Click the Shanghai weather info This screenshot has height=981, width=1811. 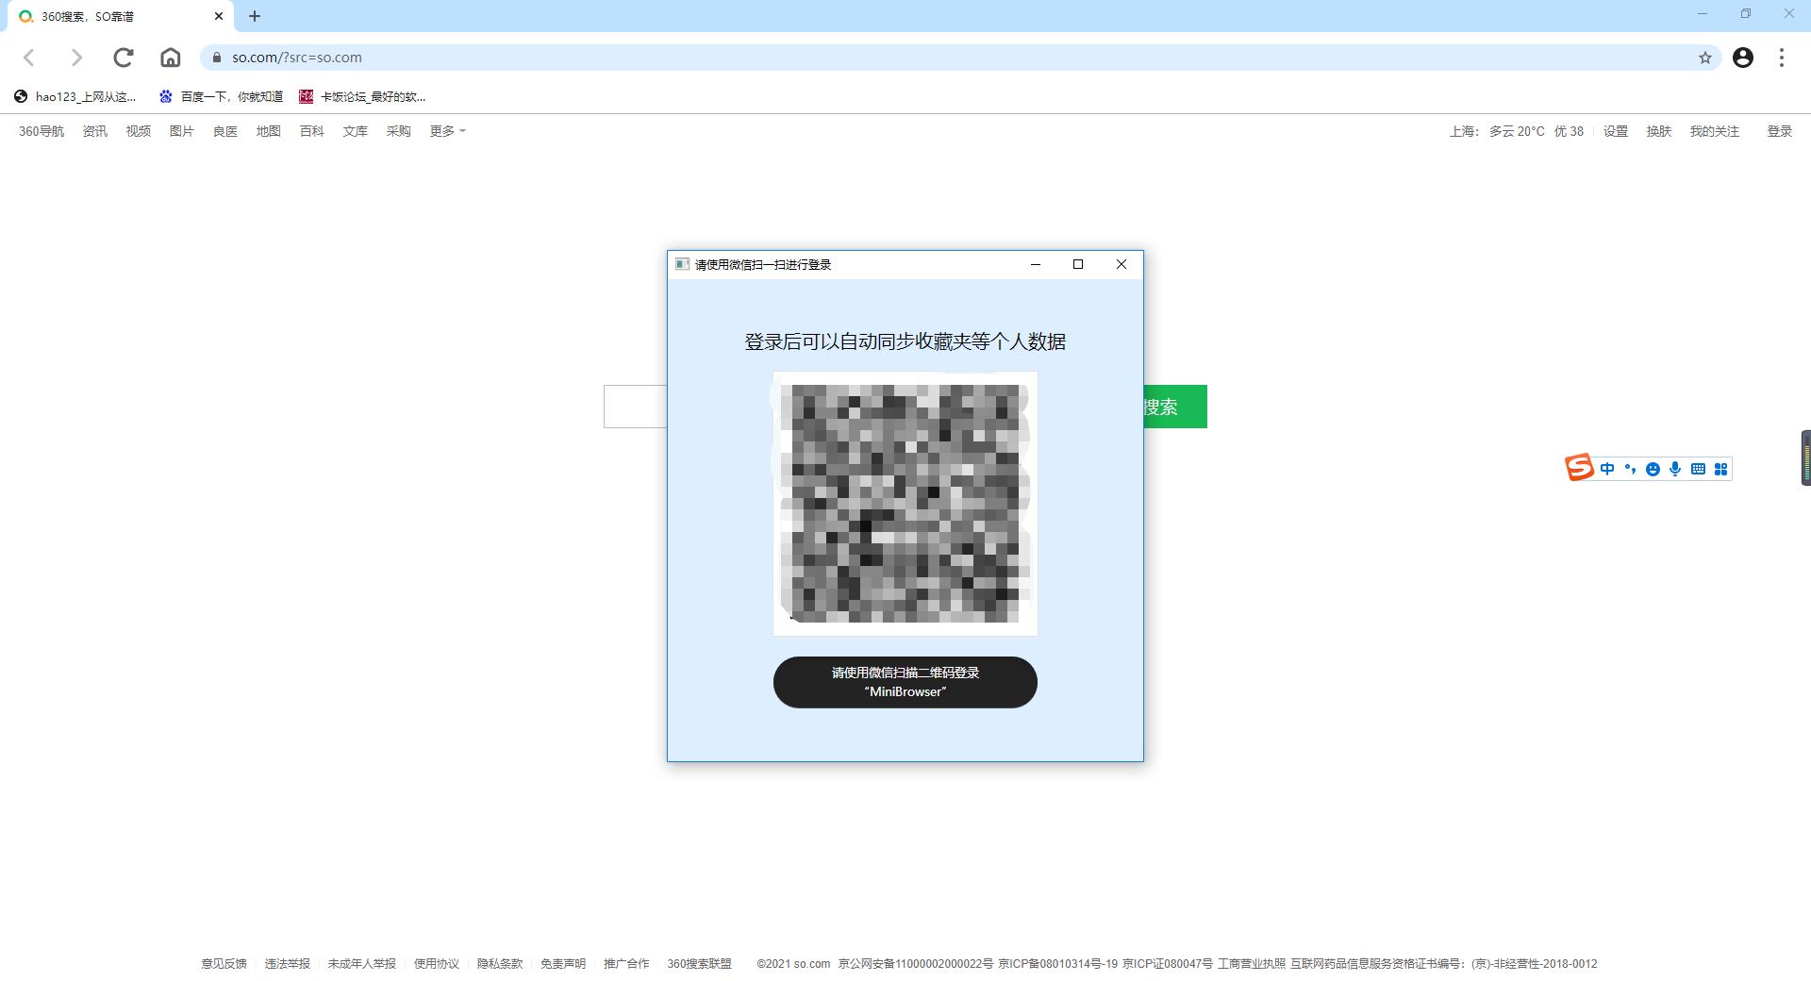coord(1517,131)
